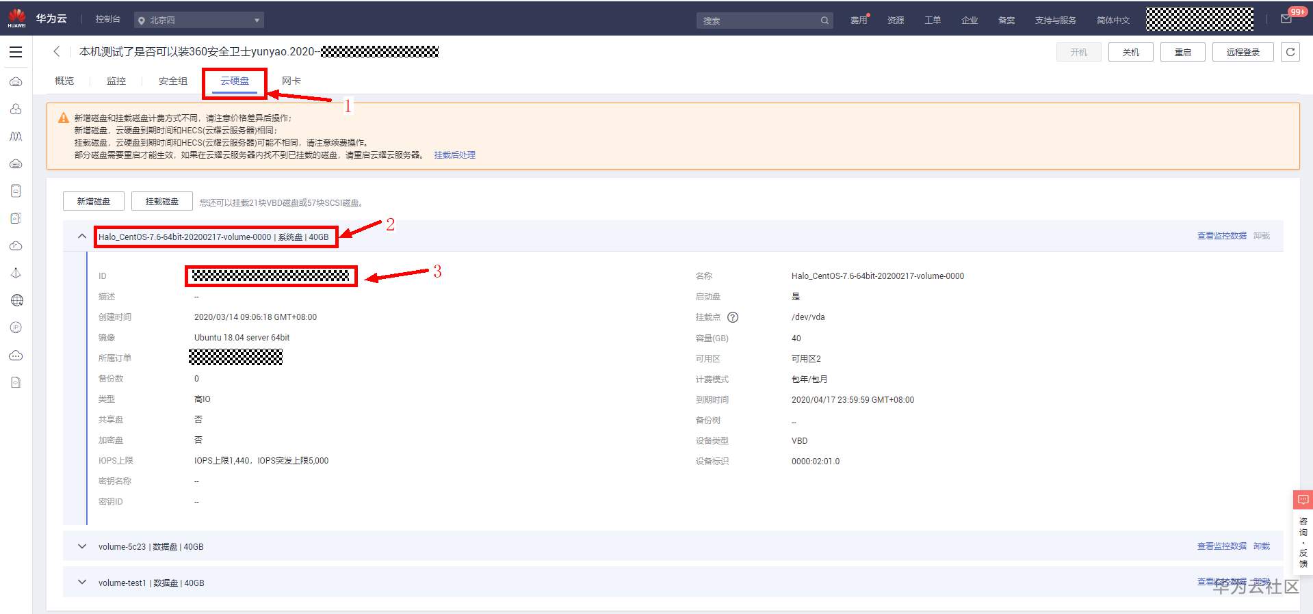Open the globe network sidebar icon
The width and height of the screenshot is (1313, 614).
click(16, 300)
